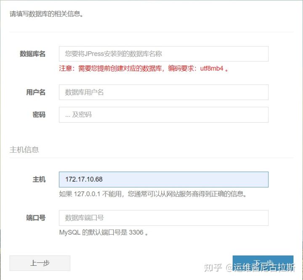Screen dimensions: 303x280
Task: Click the 用户名 field label
Action: [x=35, y=92]
